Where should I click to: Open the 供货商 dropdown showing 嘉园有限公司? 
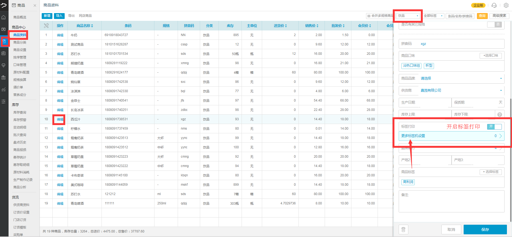461,91
